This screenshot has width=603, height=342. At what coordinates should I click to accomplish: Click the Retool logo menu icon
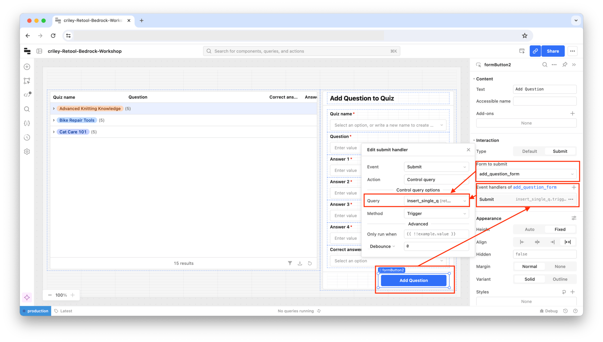[x=27, y=51]
